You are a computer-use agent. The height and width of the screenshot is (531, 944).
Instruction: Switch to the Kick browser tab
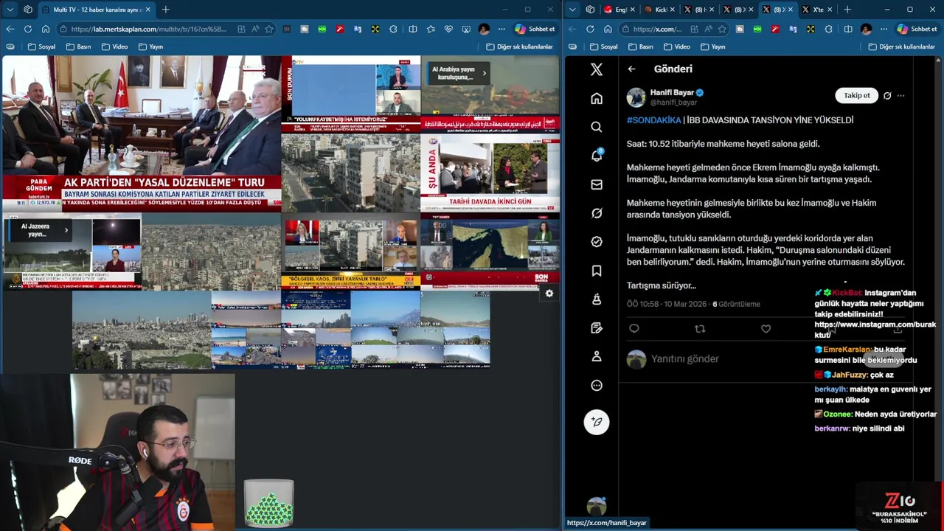point(658,10)
